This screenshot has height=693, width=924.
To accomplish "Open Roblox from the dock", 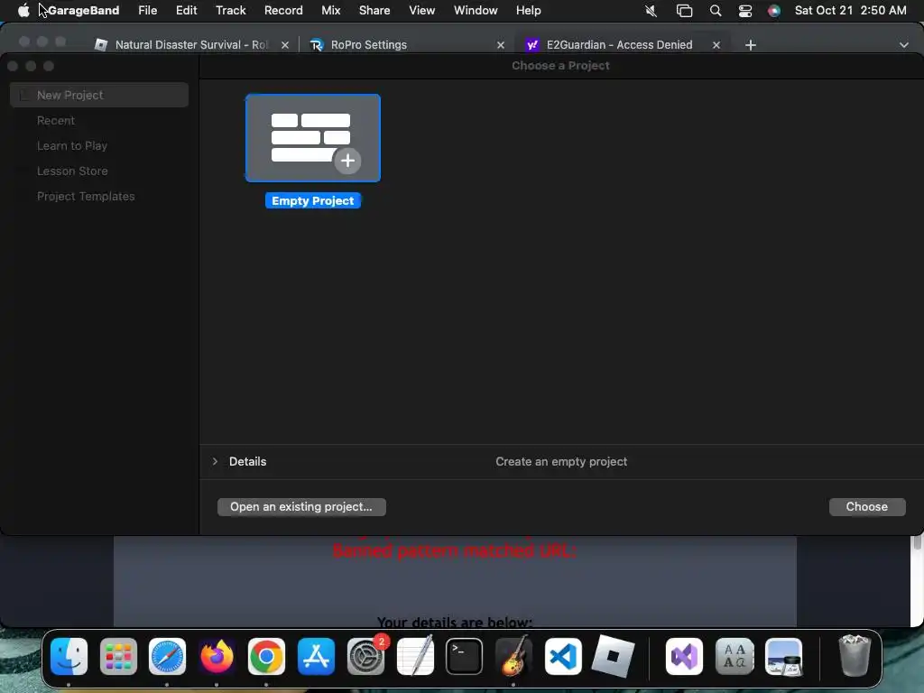I will click(x=613, y=657).
